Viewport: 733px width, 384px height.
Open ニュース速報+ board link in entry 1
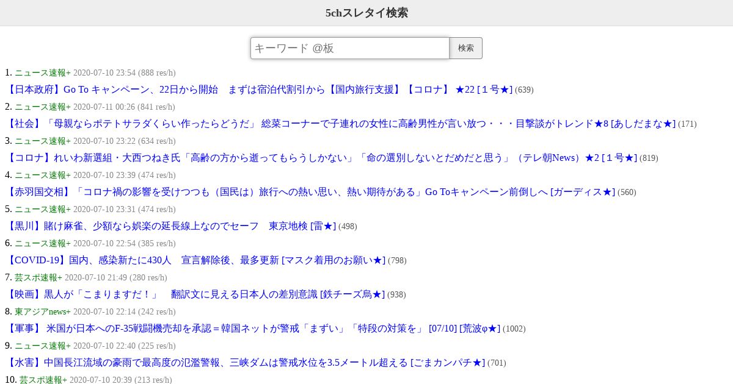[x=43, y=73]
